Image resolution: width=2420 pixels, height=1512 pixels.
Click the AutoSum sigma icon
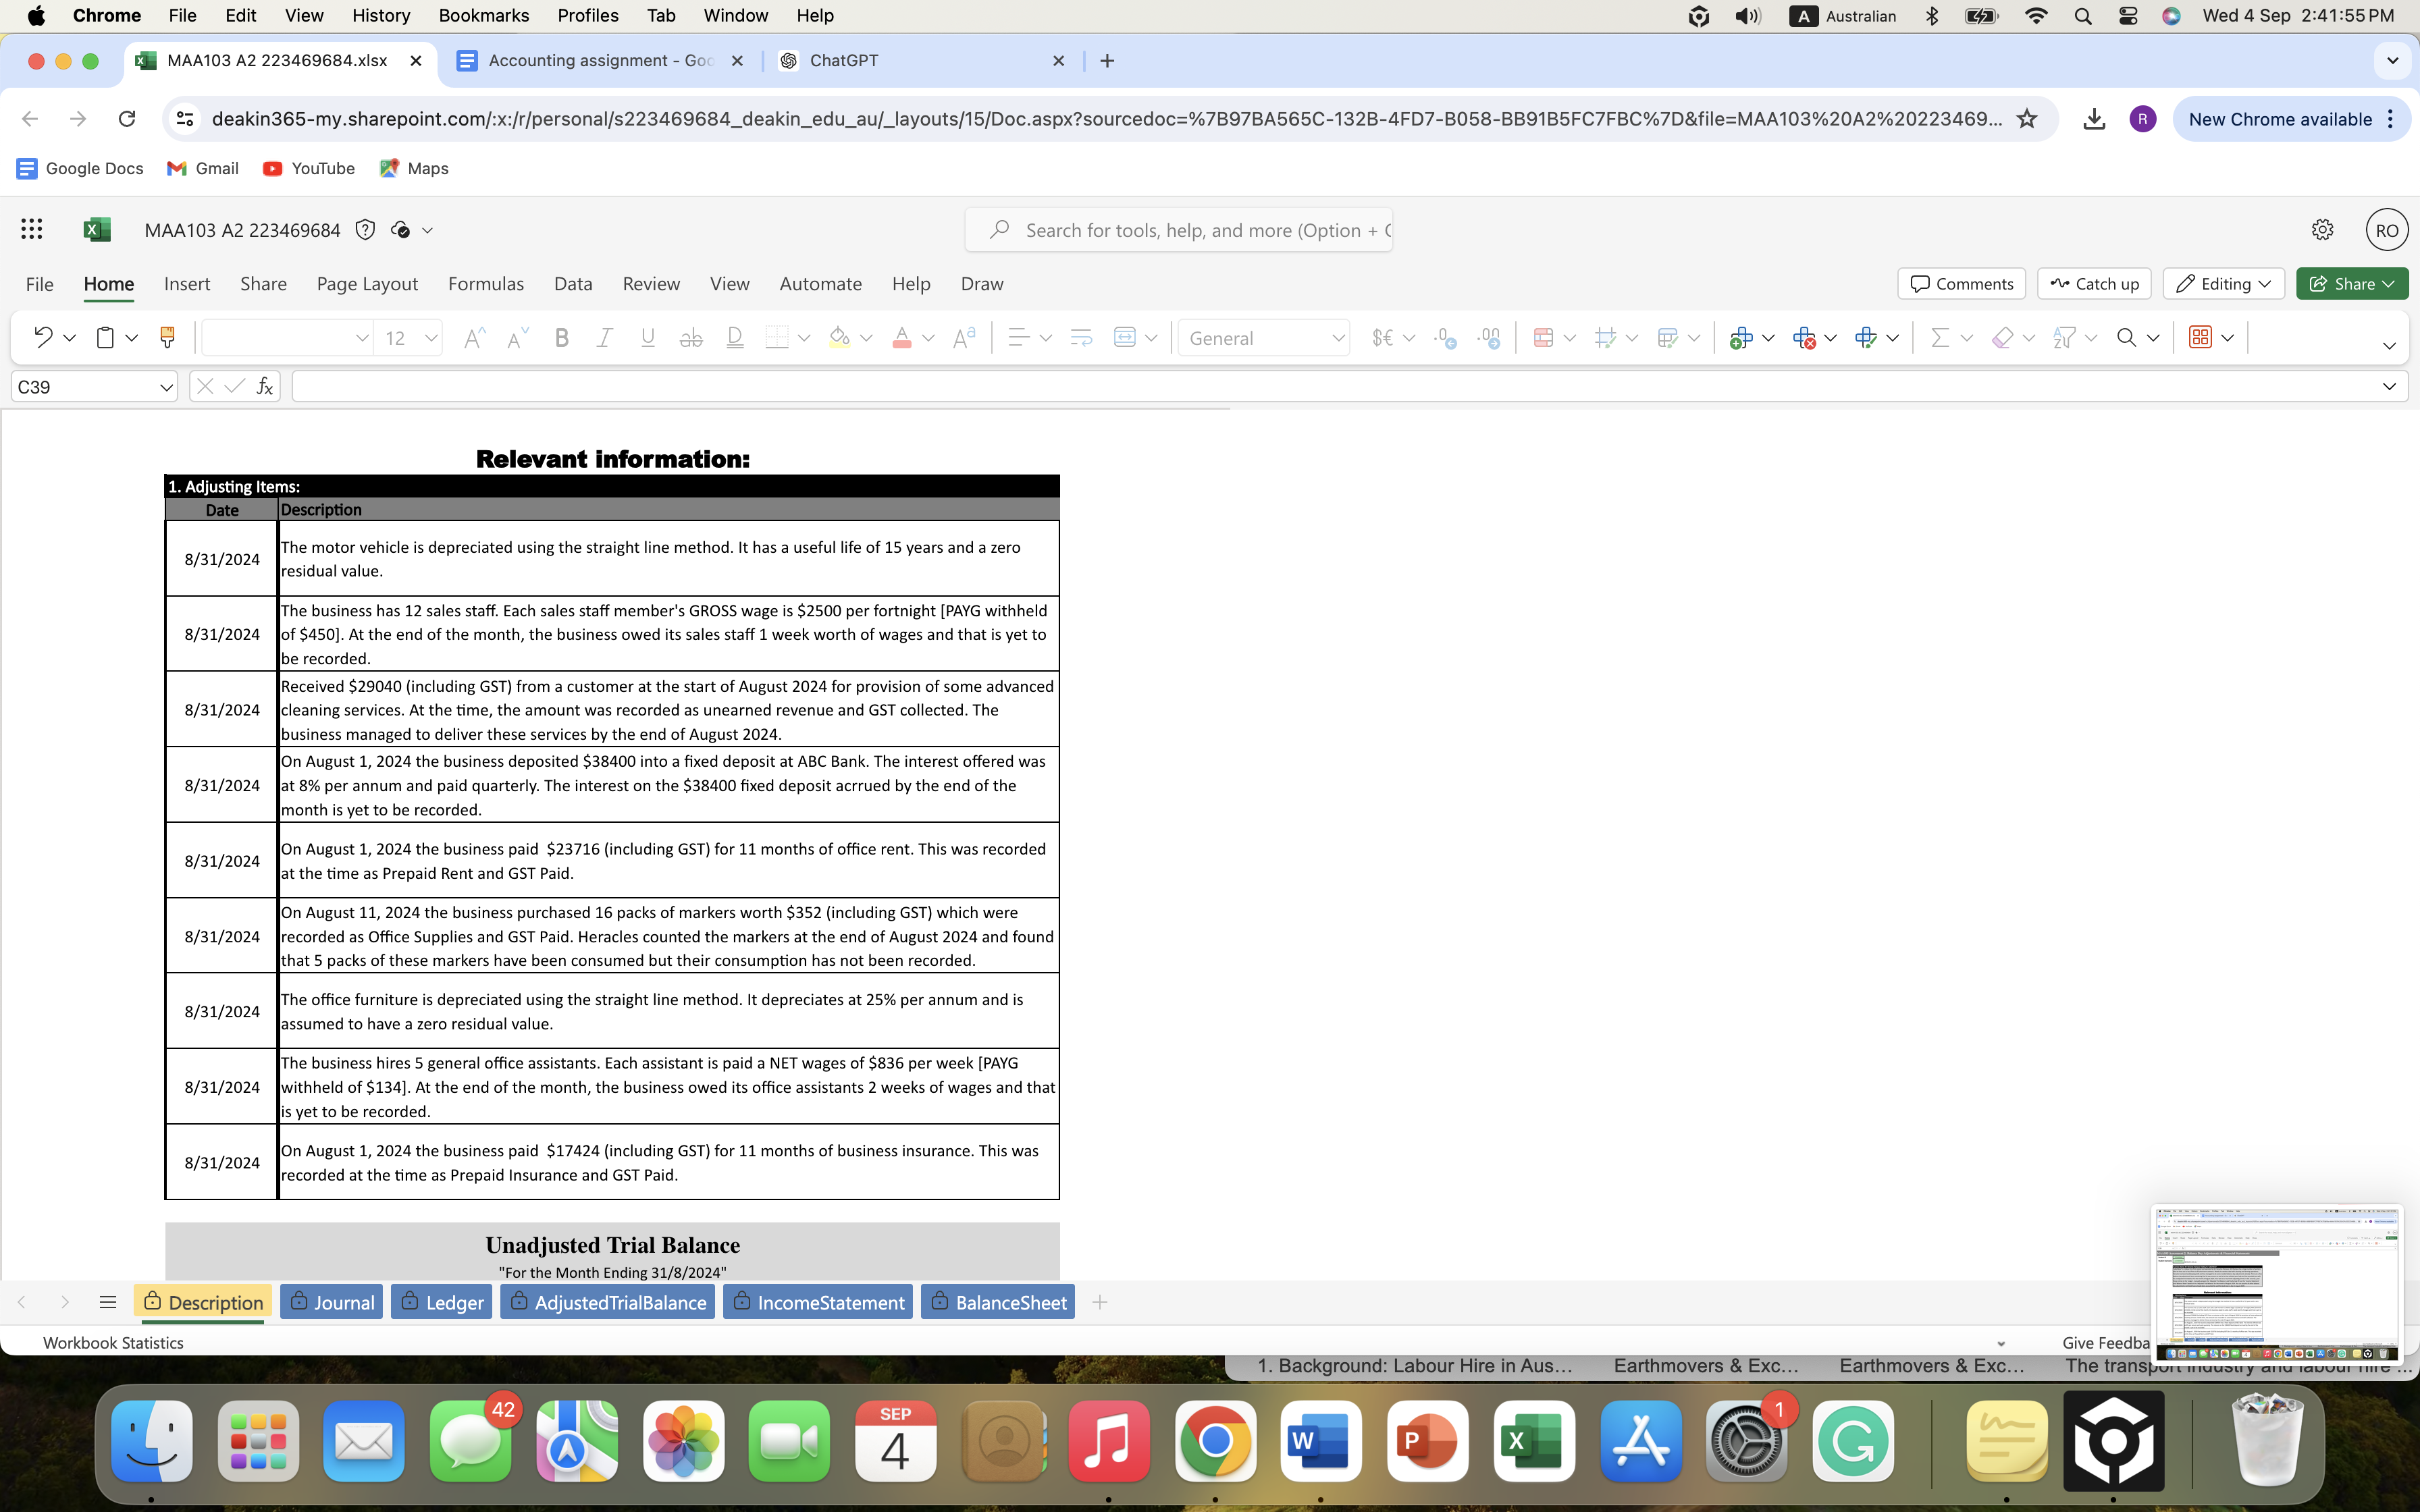click(x=1940, y=338)
